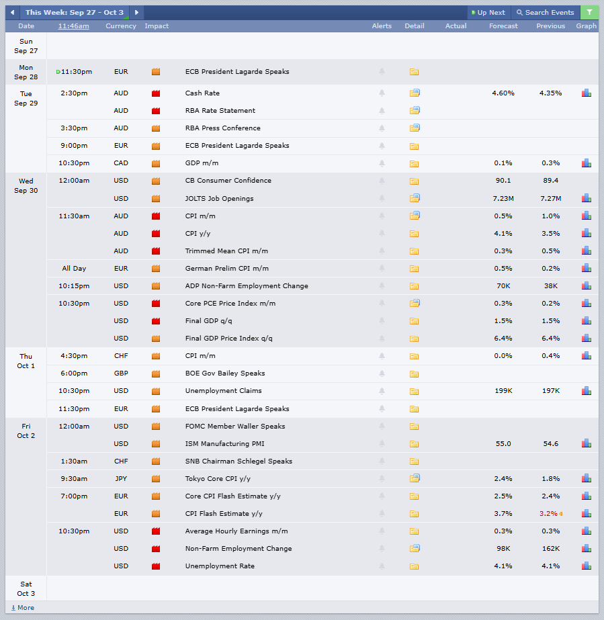Screen dimensions: 604x620
Task: Toggle alert bell for ISM Manufacturing PMI
Action: point(382,443)
